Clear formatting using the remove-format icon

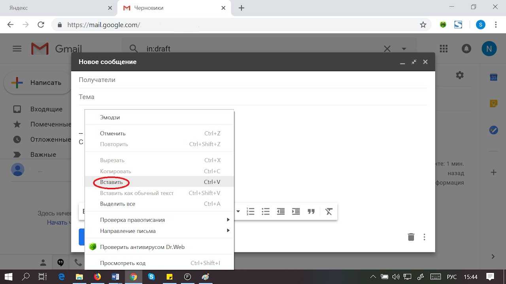[329, 211]
